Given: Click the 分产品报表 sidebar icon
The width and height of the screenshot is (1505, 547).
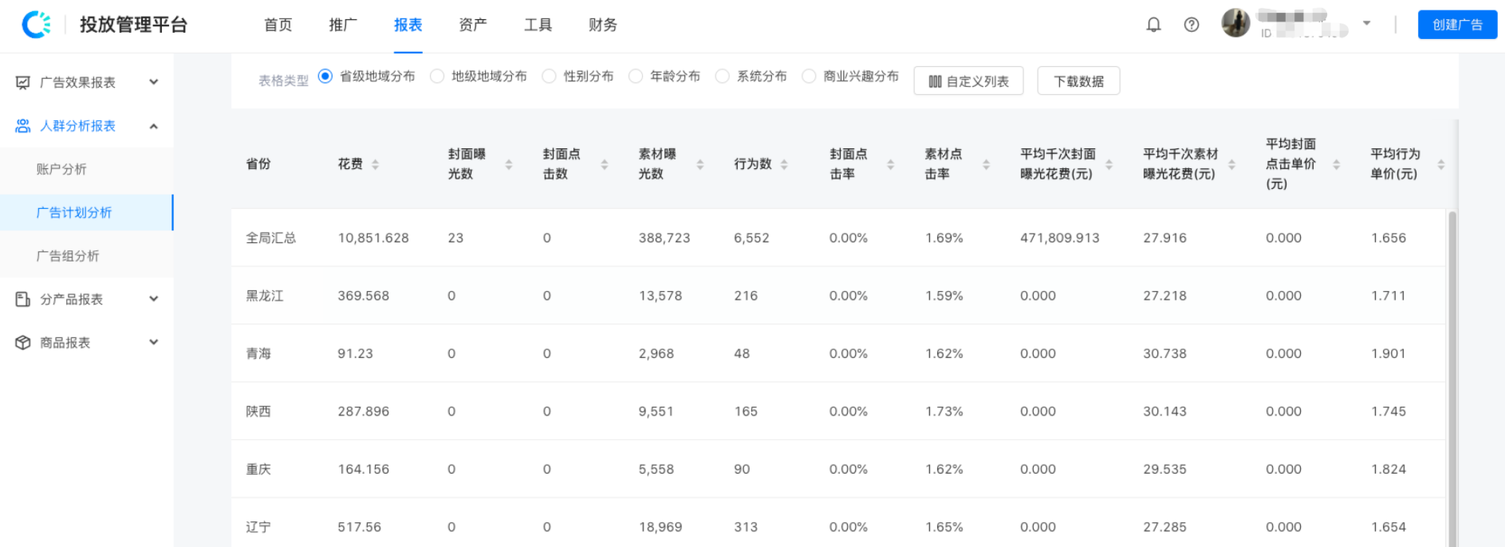Looking at the screenshot, I should [x=23, y=299].
